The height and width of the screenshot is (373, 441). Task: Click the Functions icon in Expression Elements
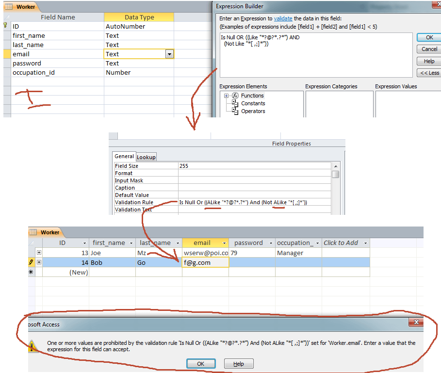click(235, 96)
